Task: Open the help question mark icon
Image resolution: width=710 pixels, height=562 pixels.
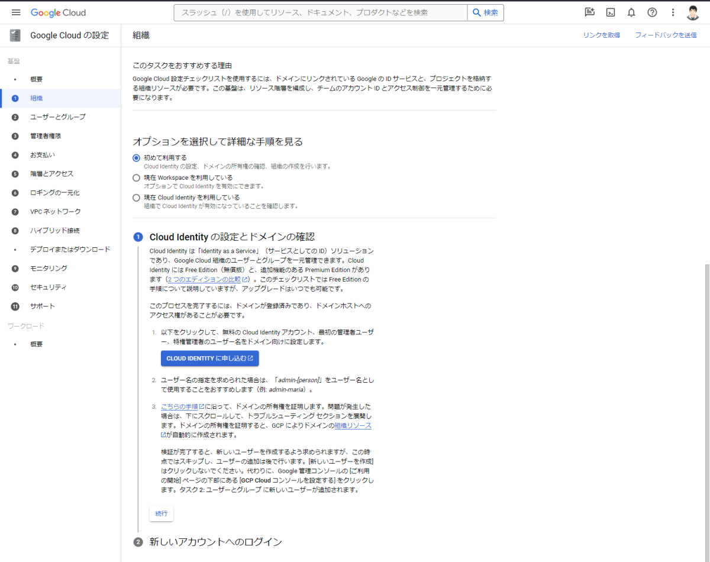Action: (652, 12)
